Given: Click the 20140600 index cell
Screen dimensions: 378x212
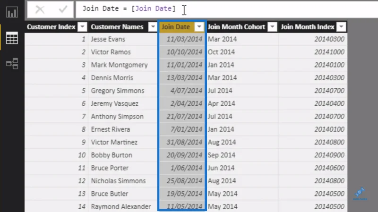Looking at the screenshot, I should click(313, 168).
